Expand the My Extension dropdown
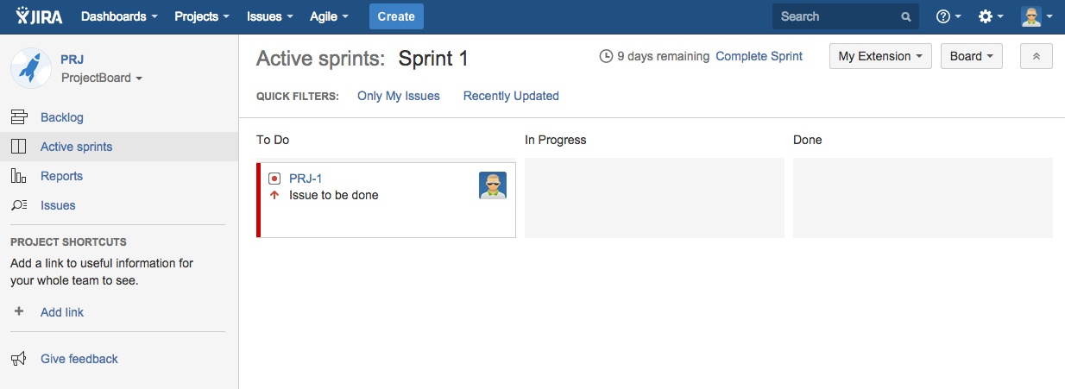Screen dimensions: 1065x389 coord(880,56)
